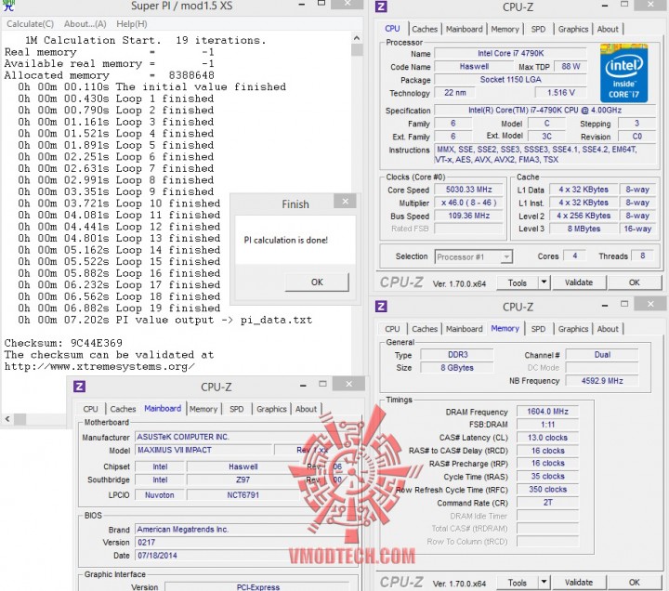Open Calculate(C) menu in Super PI
Viewport: 669px width, 591px height.
pos(31,24)
